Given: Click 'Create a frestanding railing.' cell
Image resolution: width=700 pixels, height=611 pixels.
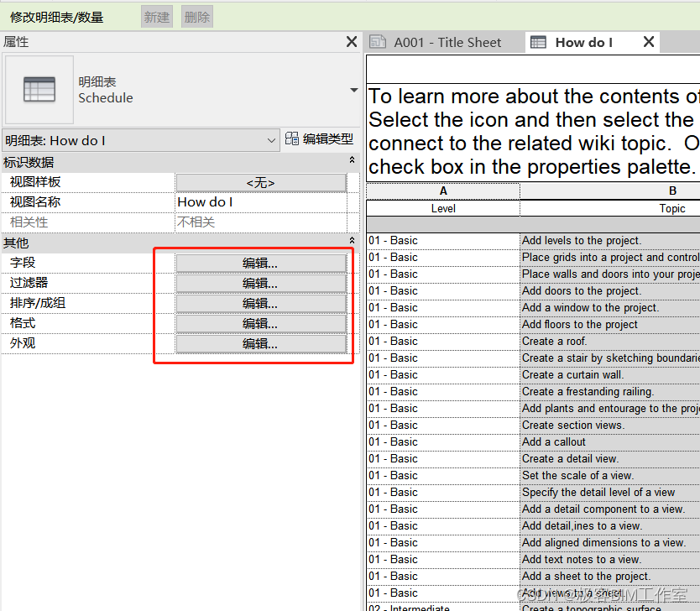Looking at the screenshot, I should (610, 391).
